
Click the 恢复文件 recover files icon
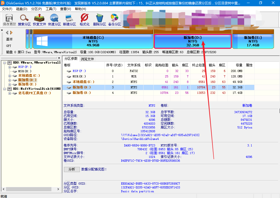point(39,20)
